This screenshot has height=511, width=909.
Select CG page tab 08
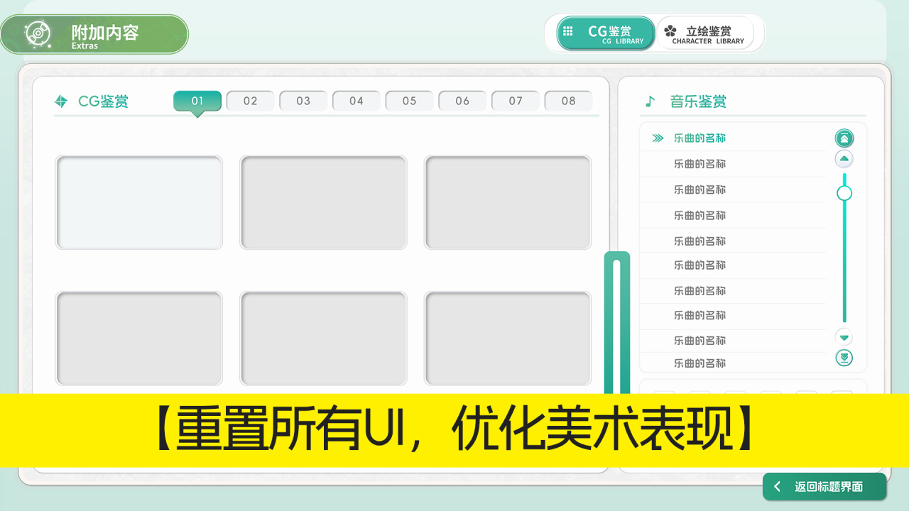[569, 101]
